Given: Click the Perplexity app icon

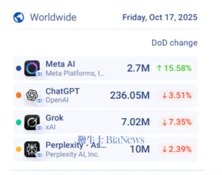Looking at the screenshot, I should click(x=32, y=149).
